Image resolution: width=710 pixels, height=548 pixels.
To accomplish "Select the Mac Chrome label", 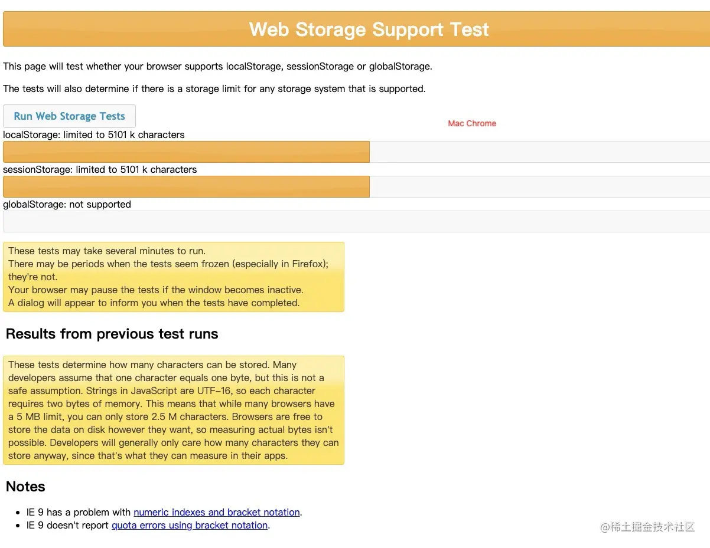I will pos(471,123).
